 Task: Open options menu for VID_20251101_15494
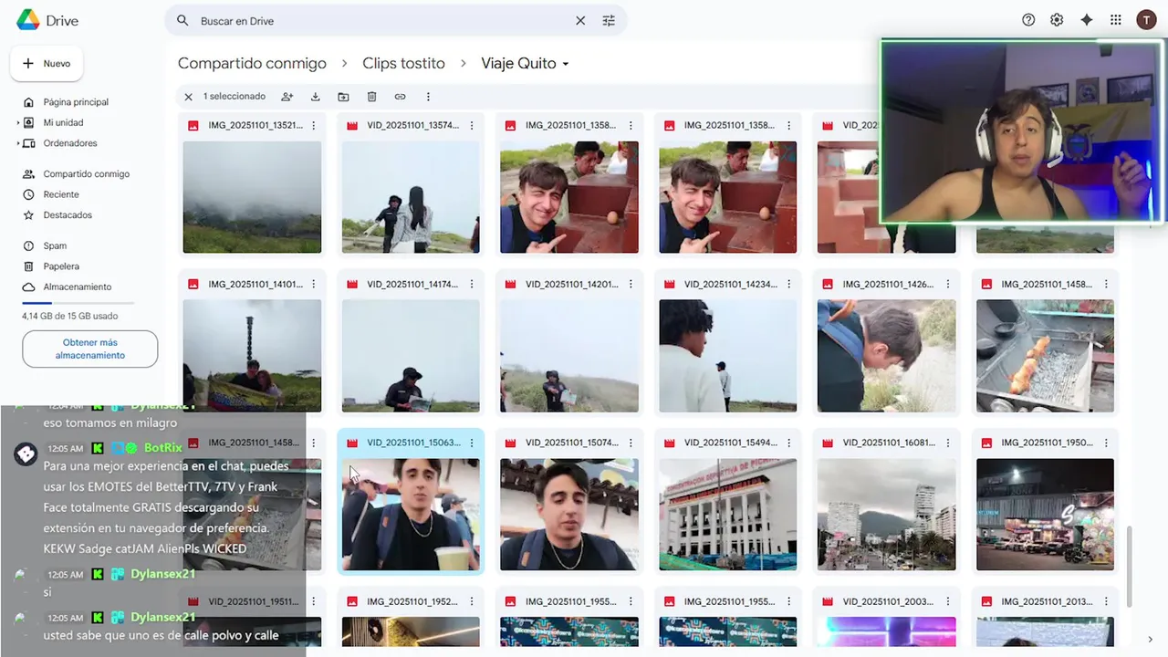pos(789,443)
